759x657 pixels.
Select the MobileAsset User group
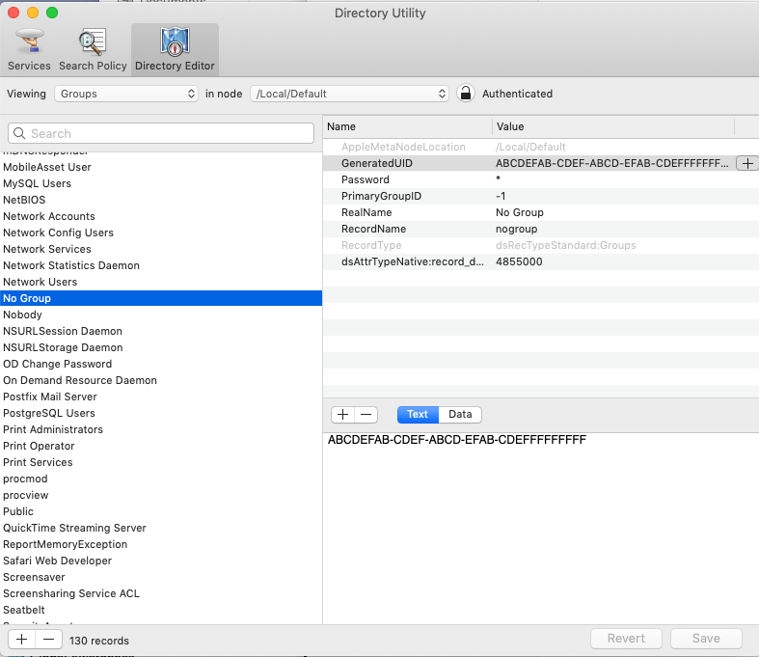point(161,167)
